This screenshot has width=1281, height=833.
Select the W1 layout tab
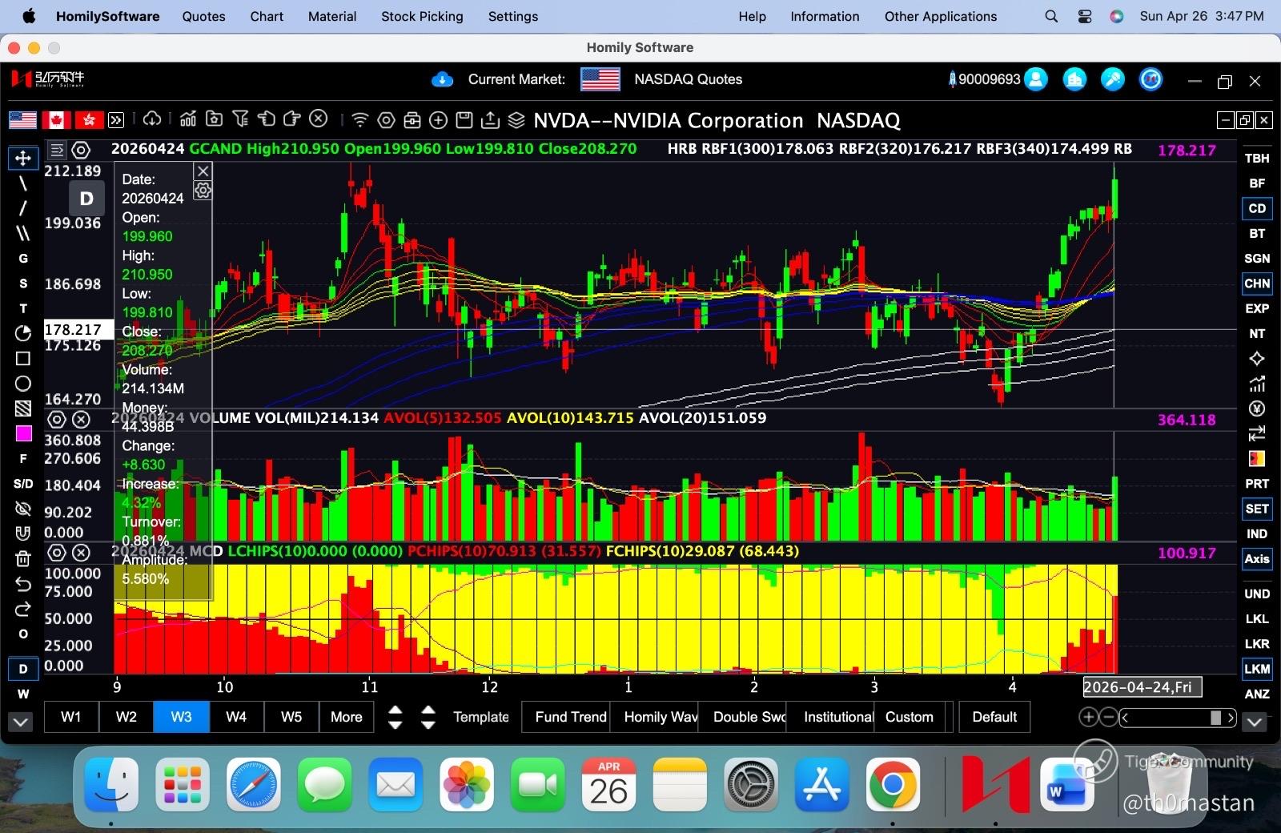click(71, 717)
